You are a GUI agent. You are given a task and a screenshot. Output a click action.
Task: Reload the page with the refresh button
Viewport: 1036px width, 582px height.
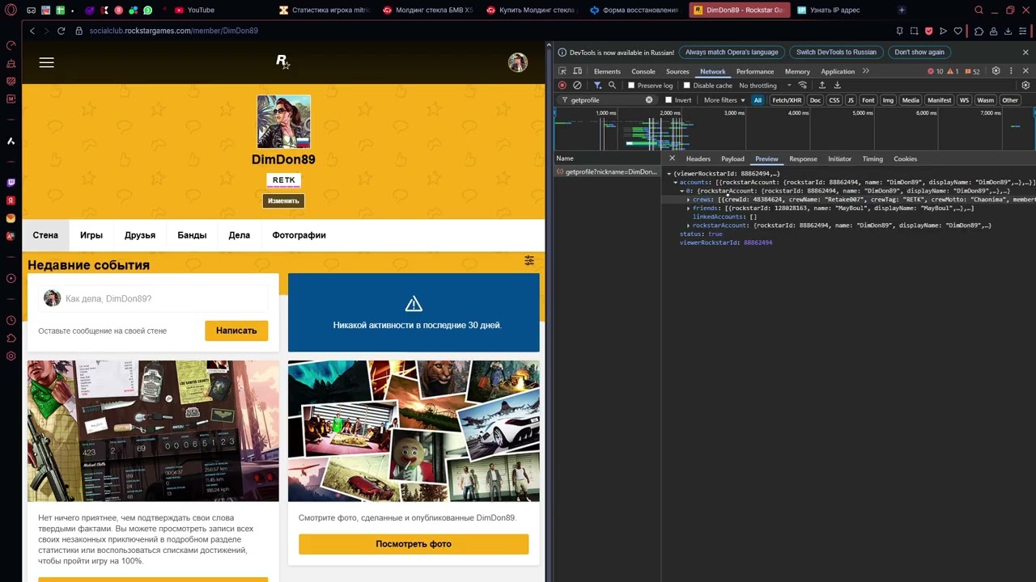pyautogui.click(x=61, y=31)
